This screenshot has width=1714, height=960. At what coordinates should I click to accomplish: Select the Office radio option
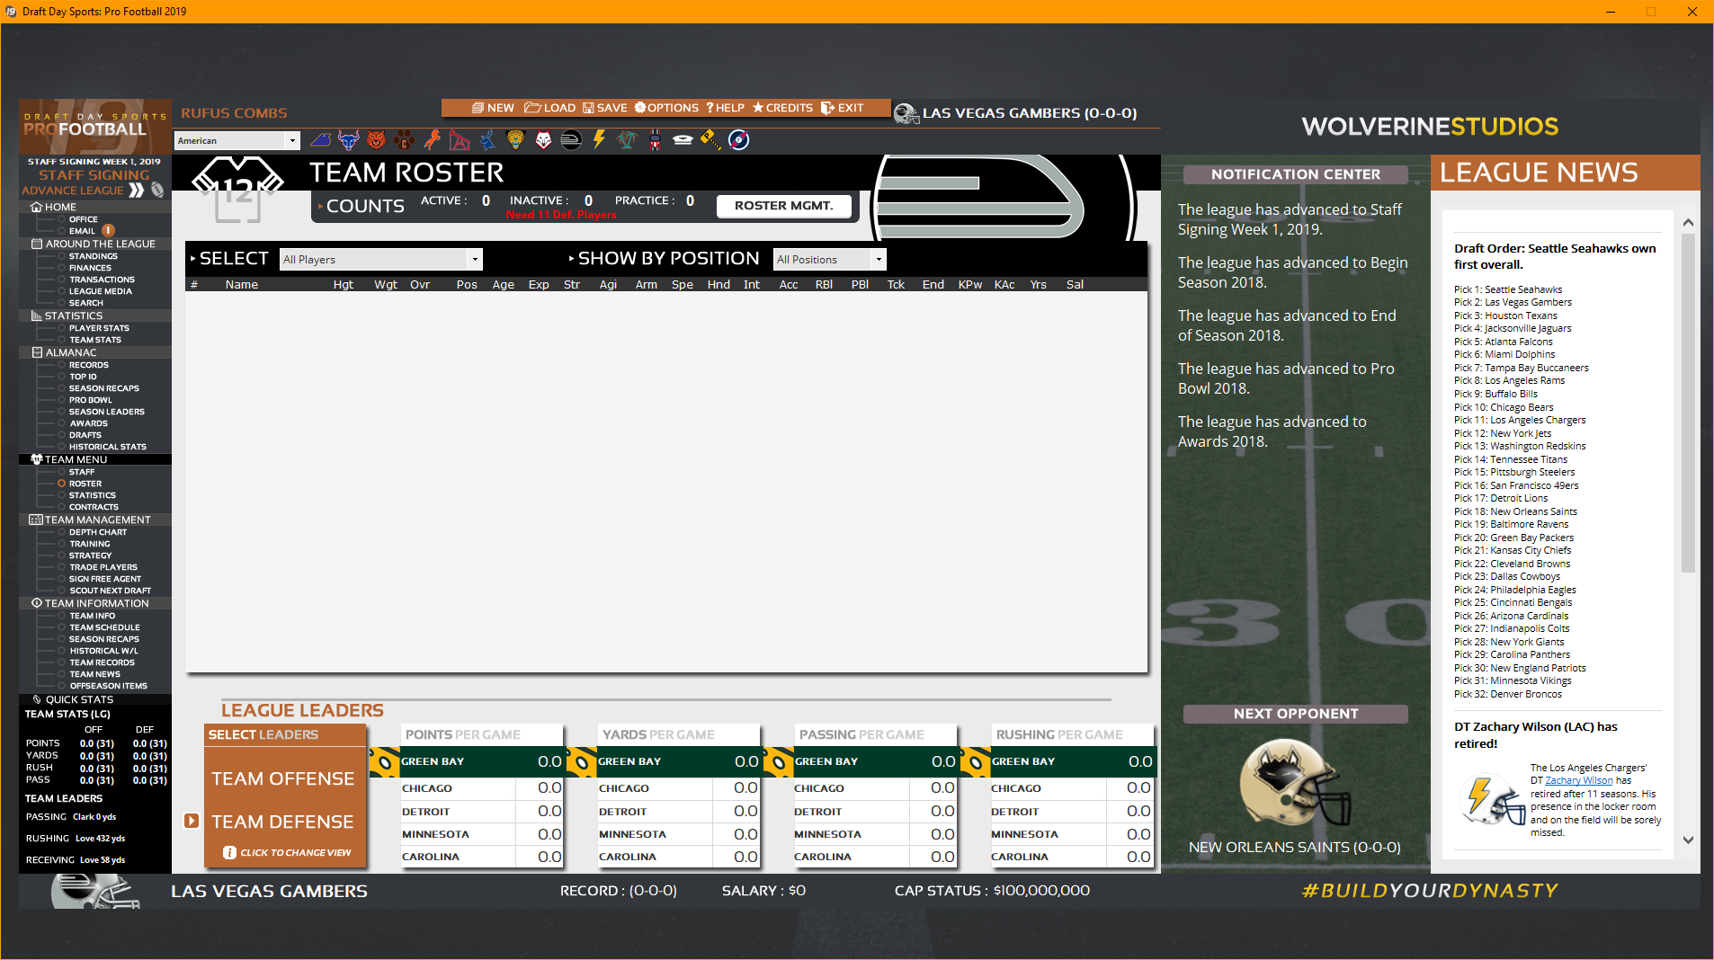click(61, 219)
